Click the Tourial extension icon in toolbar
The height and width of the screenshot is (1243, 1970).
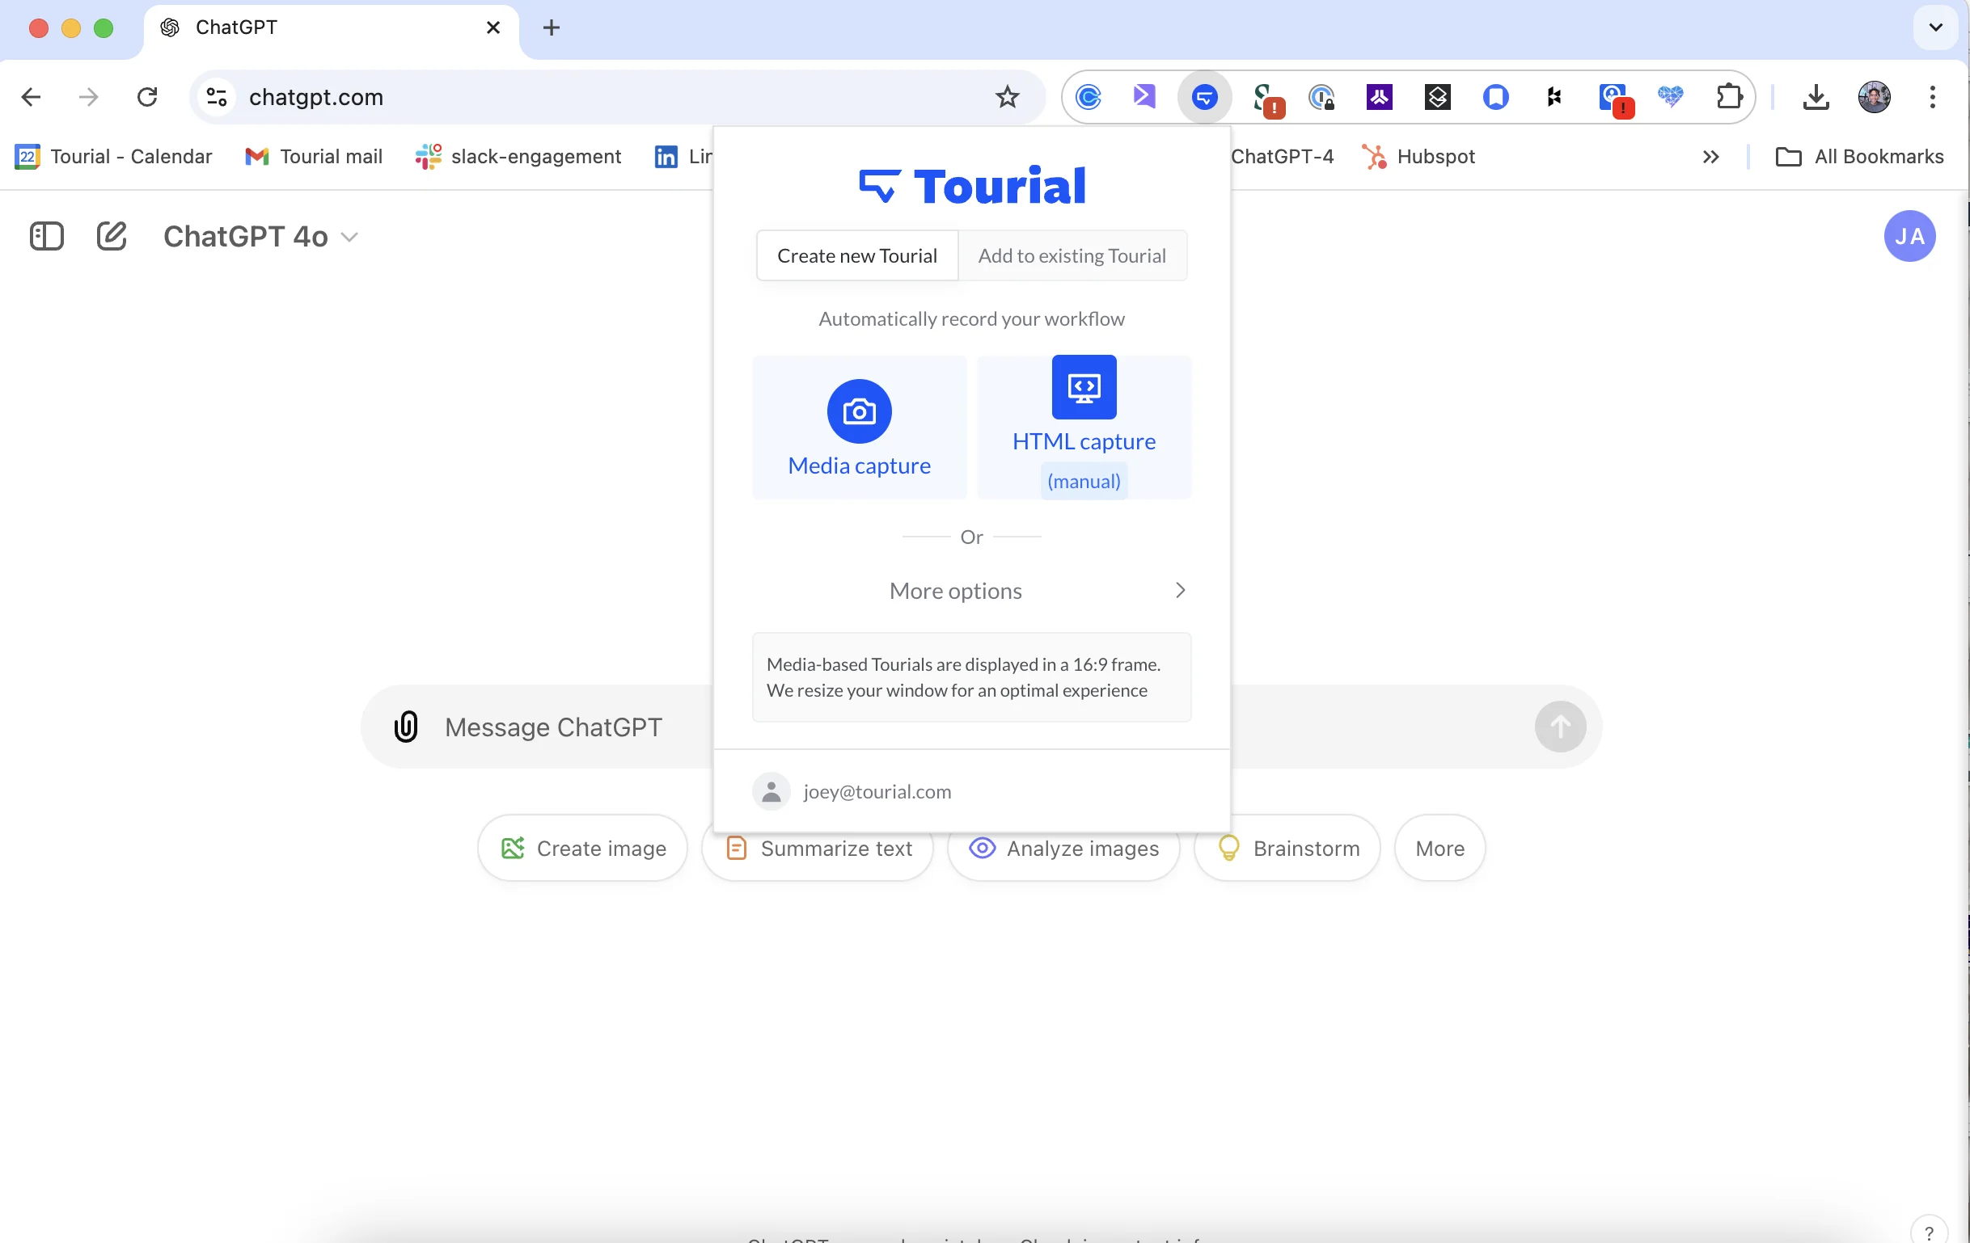(x=1204, y=97)
